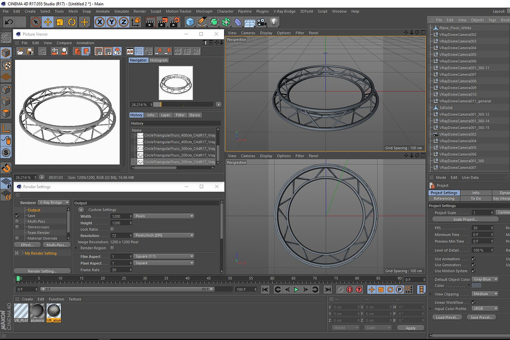Open the Input Color Profile sRGB dropdown
The image size is (510, 340).
point(485,309)
